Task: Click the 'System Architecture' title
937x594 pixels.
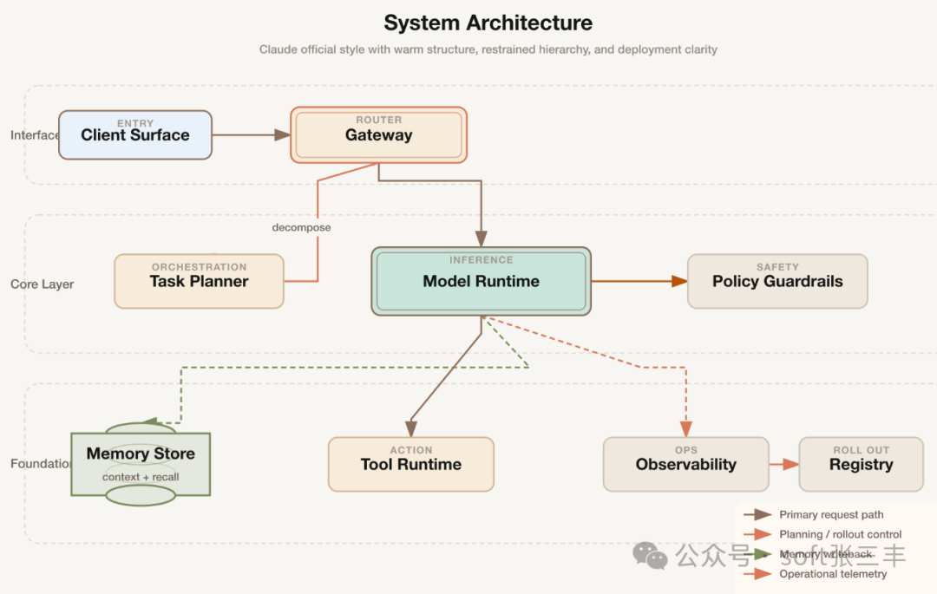Action: point(488,23)
